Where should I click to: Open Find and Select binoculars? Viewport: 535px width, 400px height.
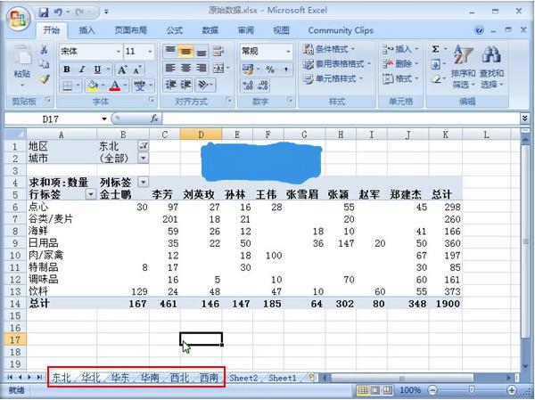tap(491, 67)
